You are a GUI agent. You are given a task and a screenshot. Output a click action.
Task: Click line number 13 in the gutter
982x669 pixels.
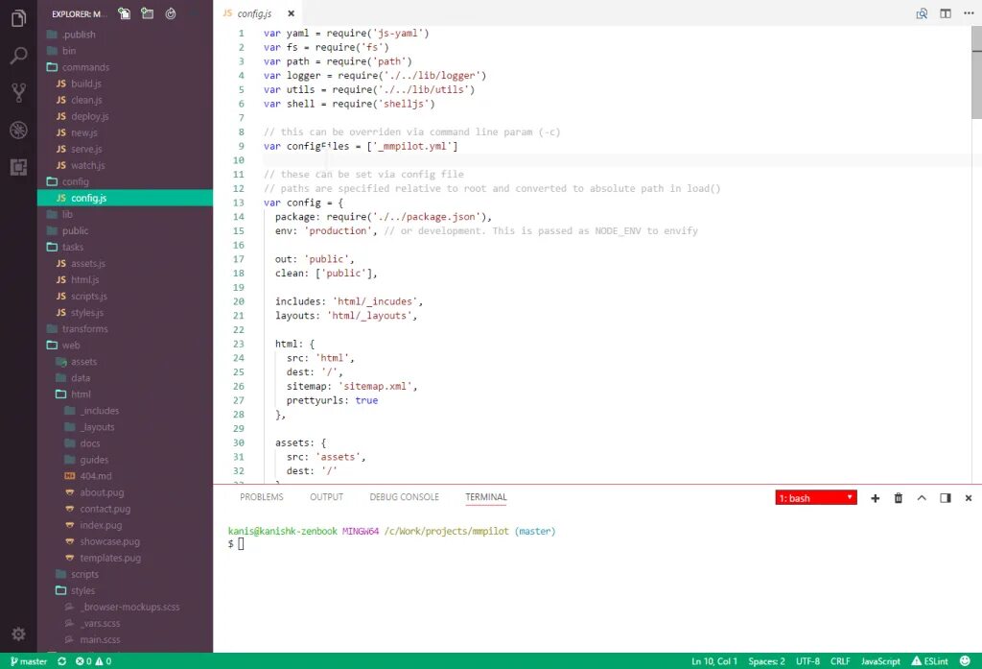(239, 203)
